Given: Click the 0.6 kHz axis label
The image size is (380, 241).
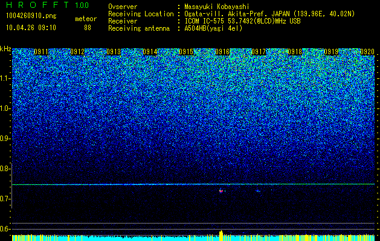Looking at the screenshot, I should pyautogui.click(x=5, y=229).
